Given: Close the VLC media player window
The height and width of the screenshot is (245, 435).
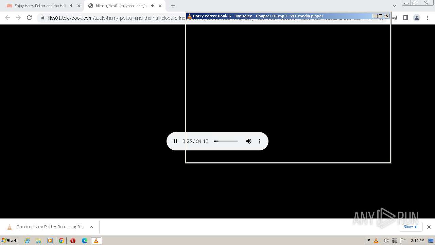Looking at the screenshot, I should [x=387, y=16].
